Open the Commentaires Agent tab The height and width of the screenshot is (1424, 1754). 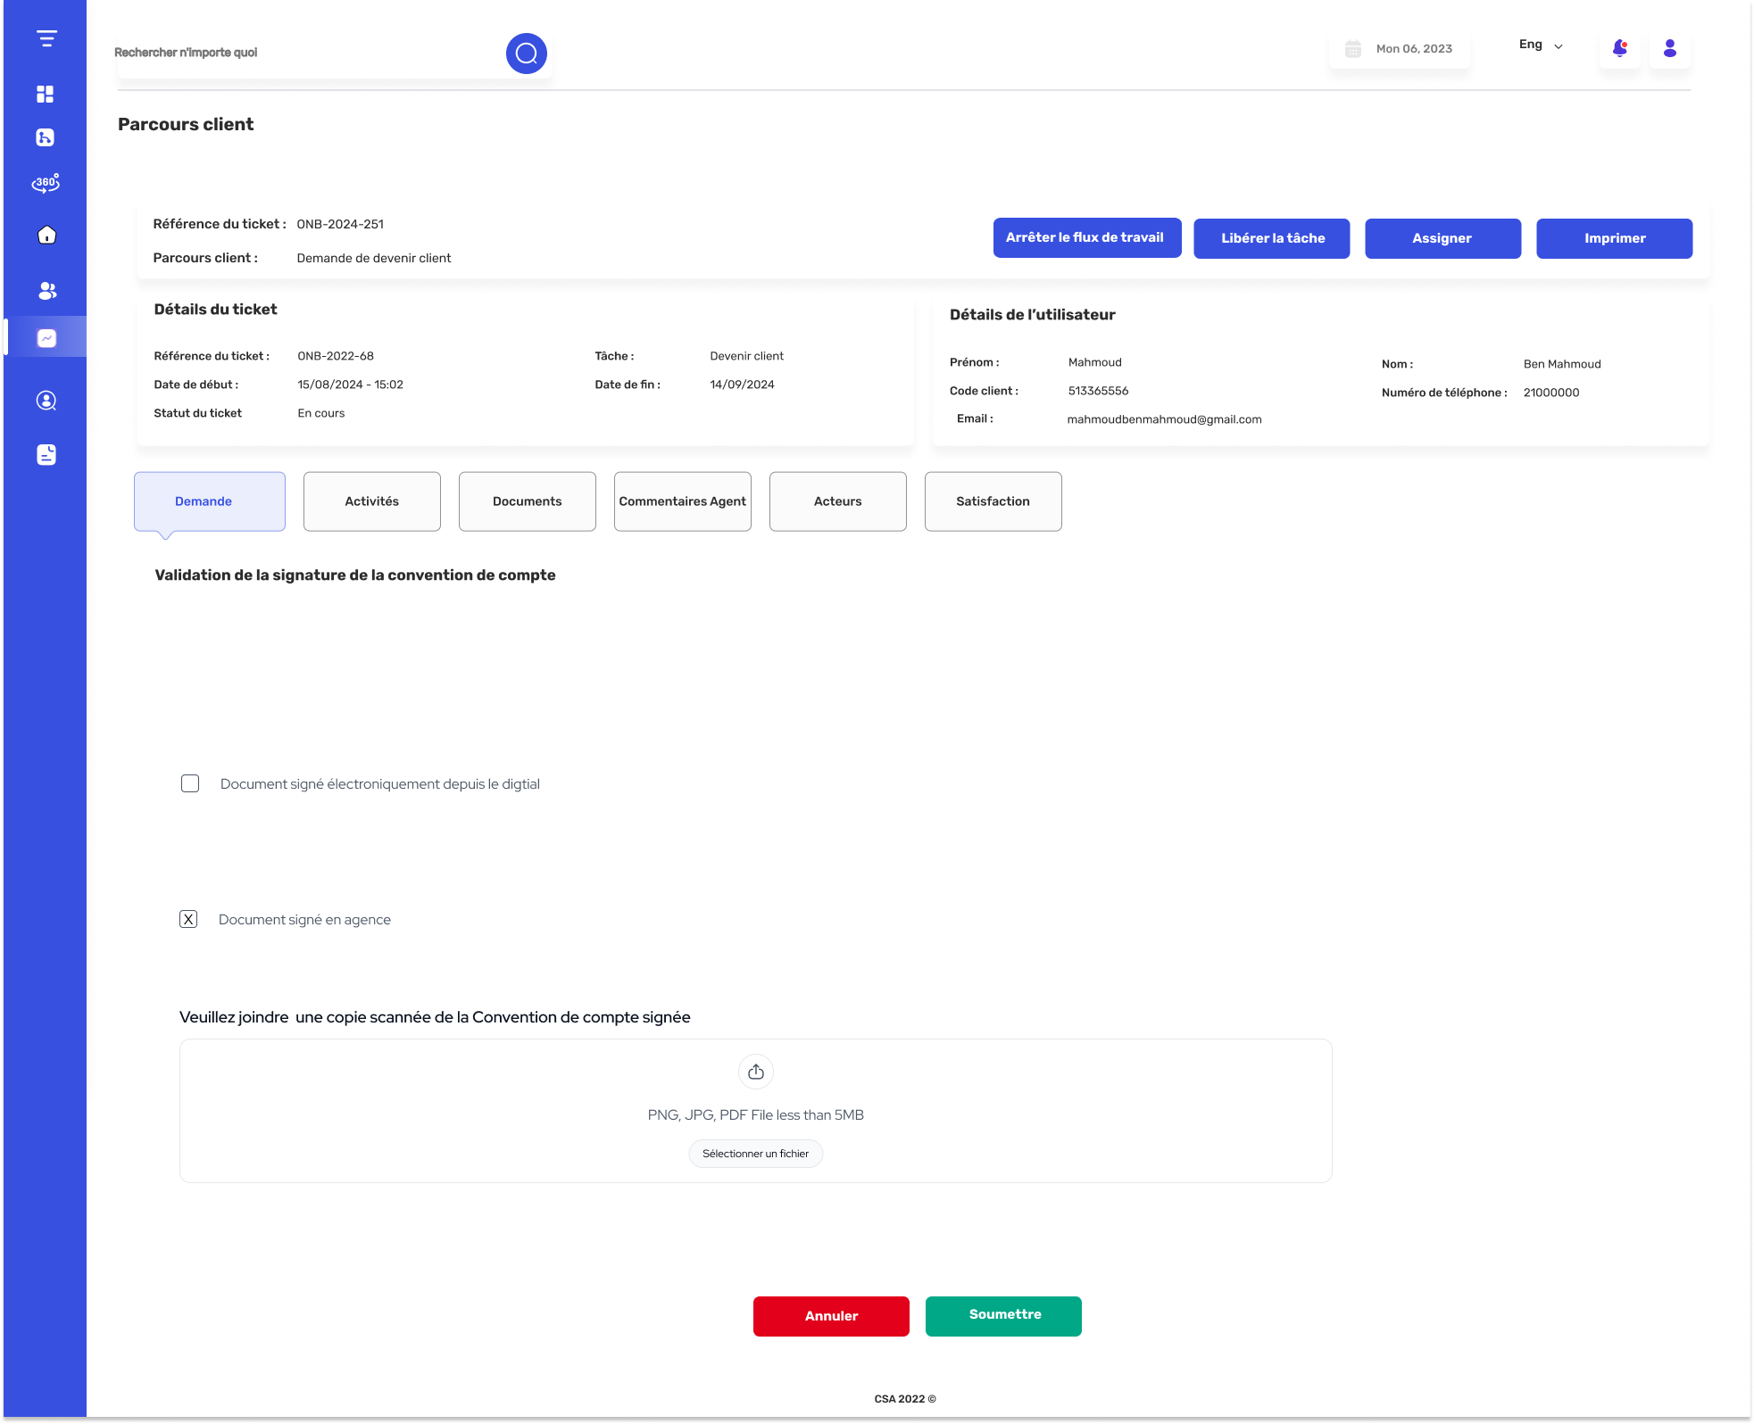(683, 501)
